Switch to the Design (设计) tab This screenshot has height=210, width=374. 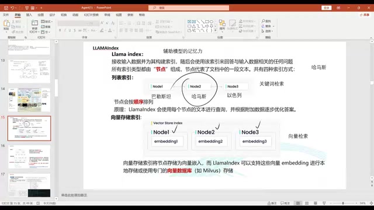coord(52,15)
